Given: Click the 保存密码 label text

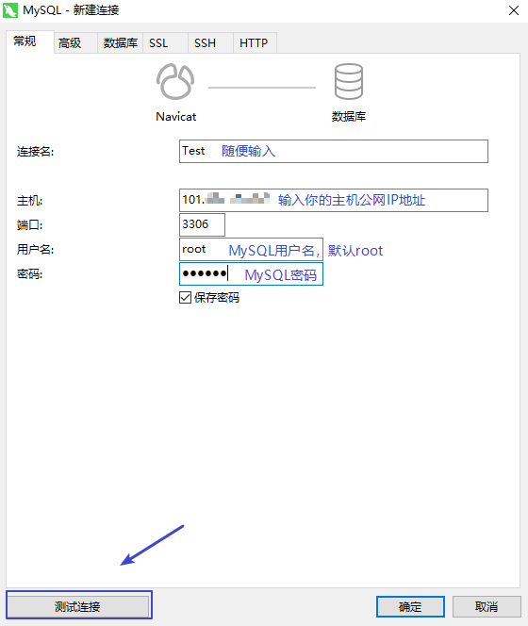Looking at the screenshot, I should 217,298.
